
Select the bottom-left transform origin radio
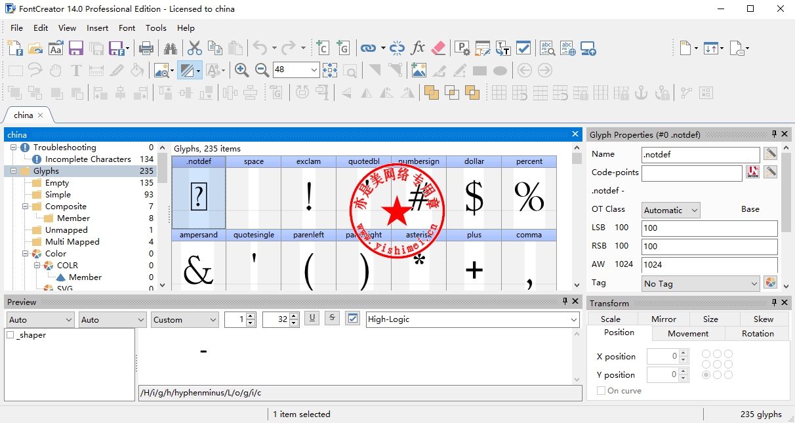point(706,374)
